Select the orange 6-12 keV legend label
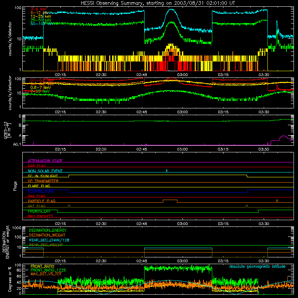 coord(40,13)
